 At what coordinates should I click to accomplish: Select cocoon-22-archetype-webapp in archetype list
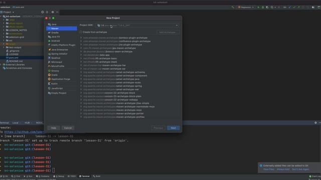tap(110, 100)
